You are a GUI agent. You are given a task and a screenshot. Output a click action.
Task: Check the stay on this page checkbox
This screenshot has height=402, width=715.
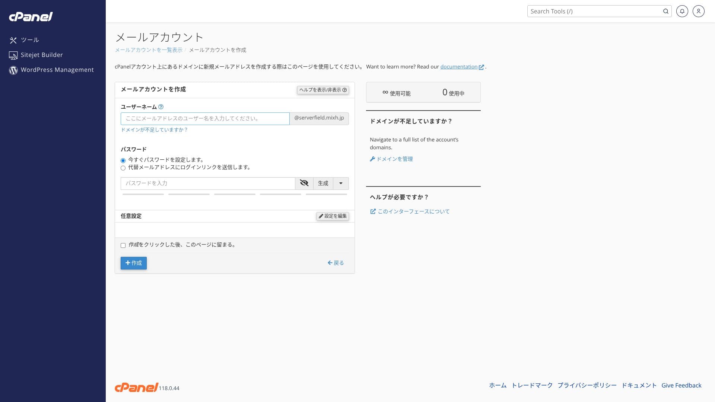pos(123,246)
